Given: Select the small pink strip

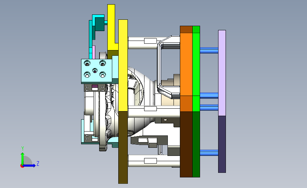Looking at the screenshot, I should (93, 52).
